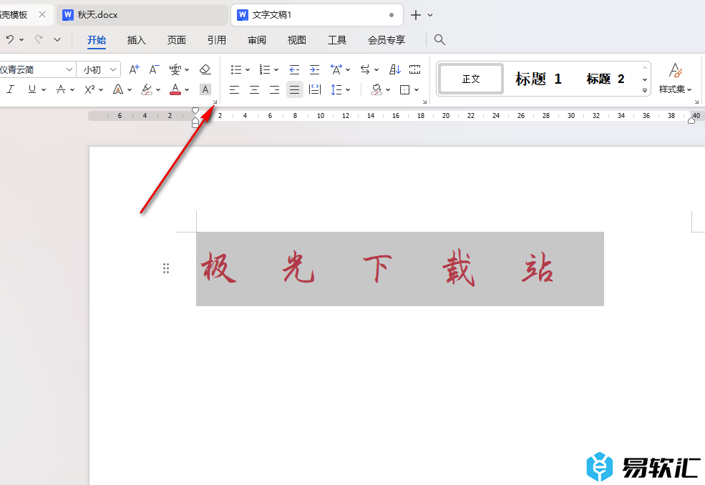Open the 引用 ribbon tab
The height and width of the screenshot is (485, 705).
217,40
